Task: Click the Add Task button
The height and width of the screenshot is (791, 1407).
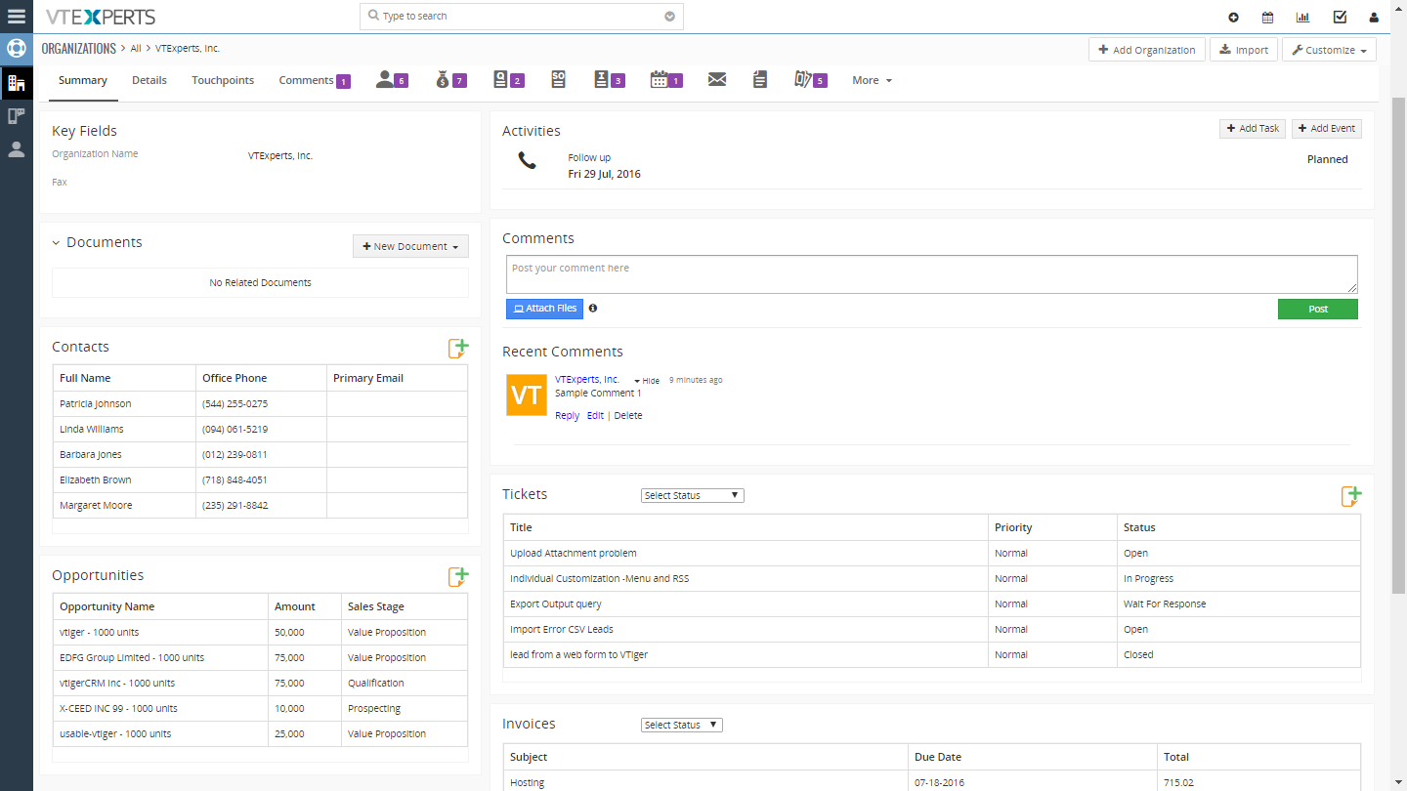Action: tap(1253, 128)
